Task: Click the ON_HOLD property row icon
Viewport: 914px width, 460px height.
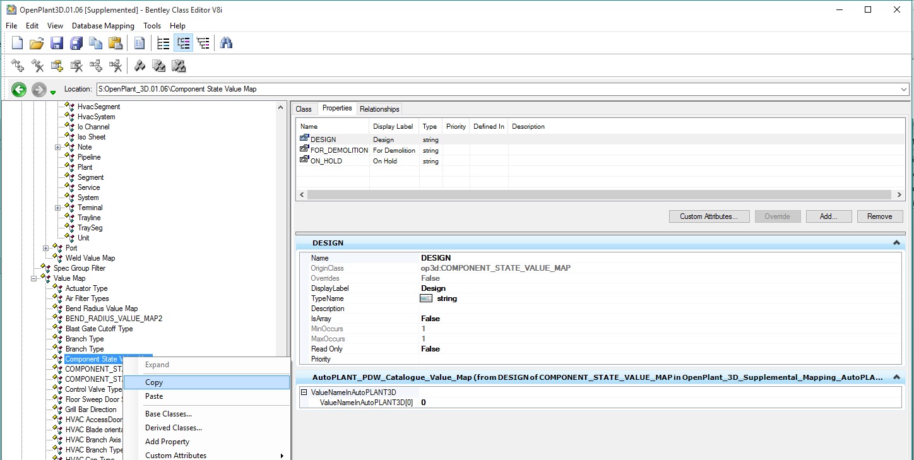Action: 304,160
